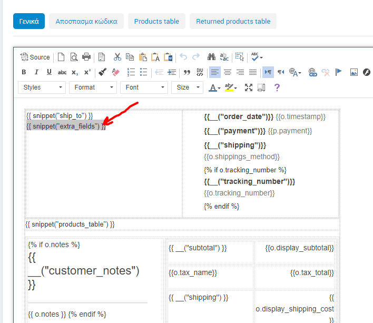This screenshot has width=373, height=323.
Task: Open About CKEditor help icon
Action: point(277,87)
